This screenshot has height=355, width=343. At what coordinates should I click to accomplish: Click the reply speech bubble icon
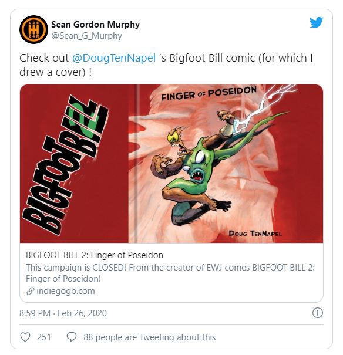72,337
